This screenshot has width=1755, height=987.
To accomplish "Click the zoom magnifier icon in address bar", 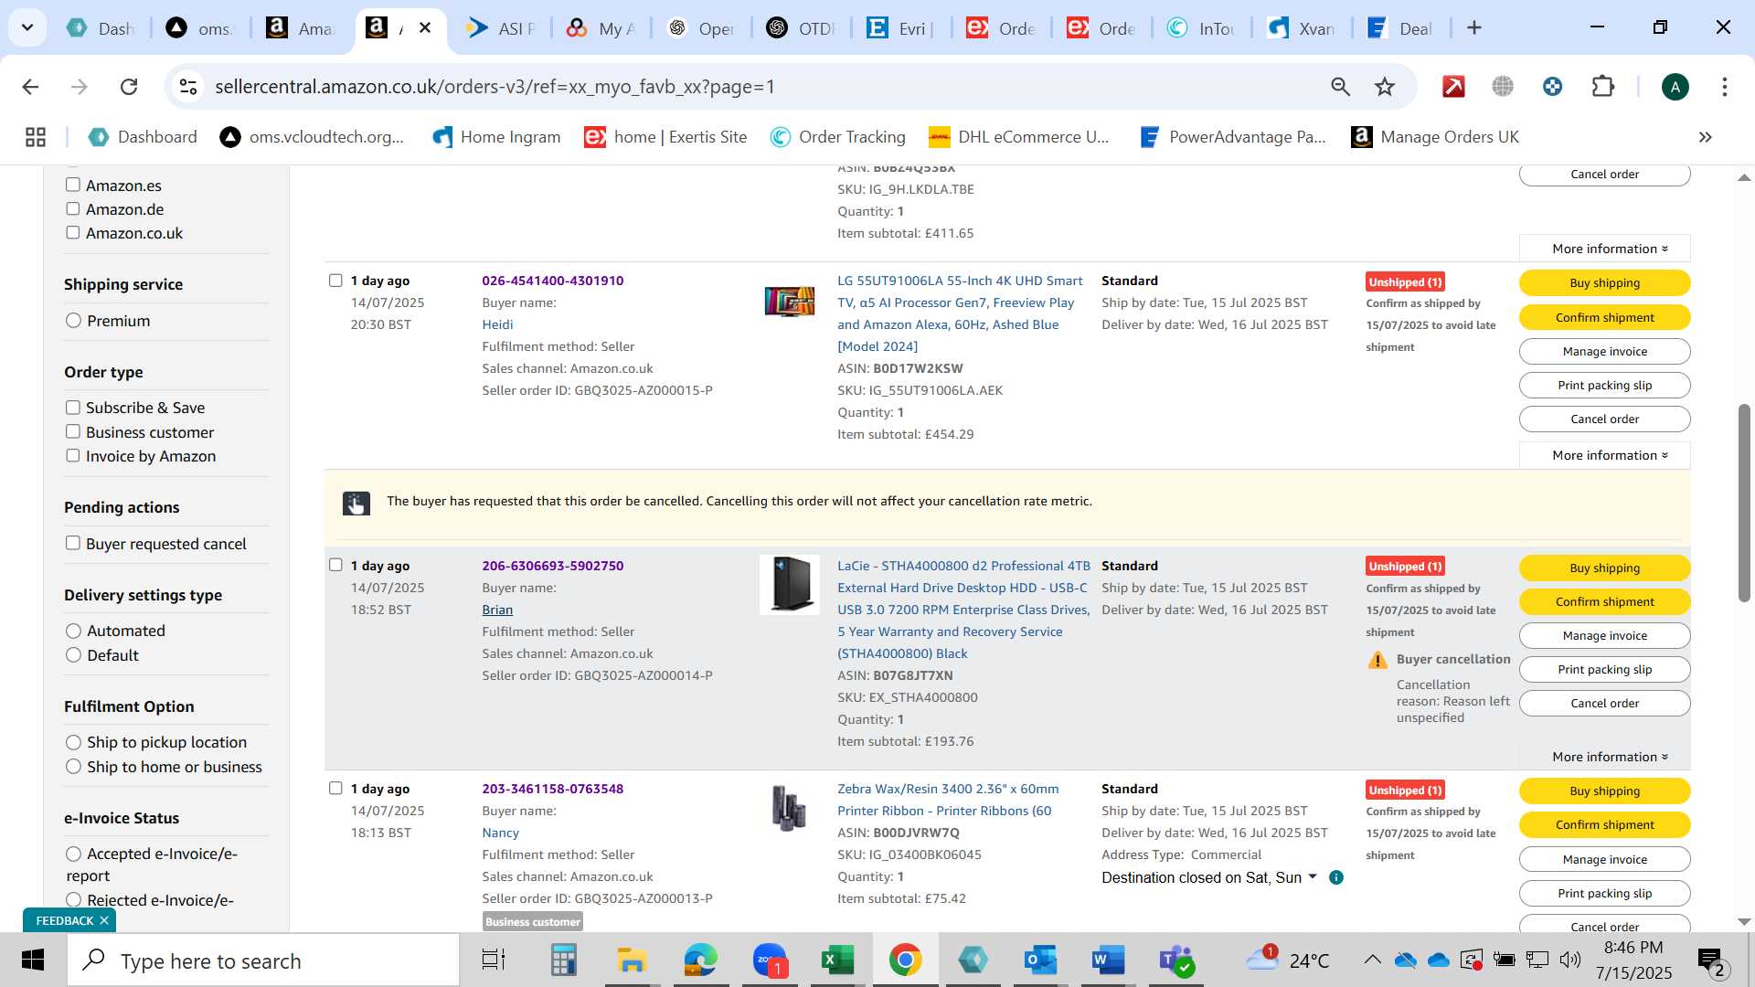I will point(1340,87).
